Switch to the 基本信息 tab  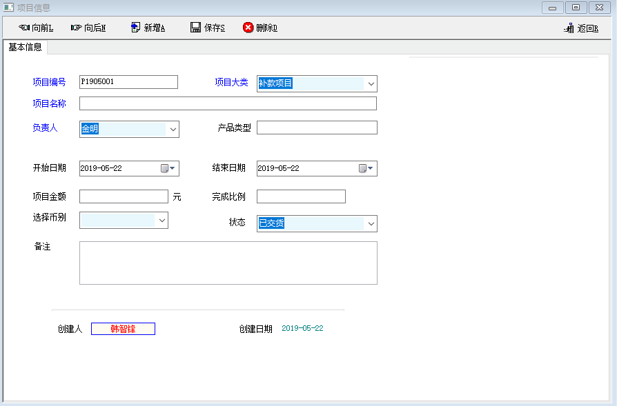click(x=26, y=48)
